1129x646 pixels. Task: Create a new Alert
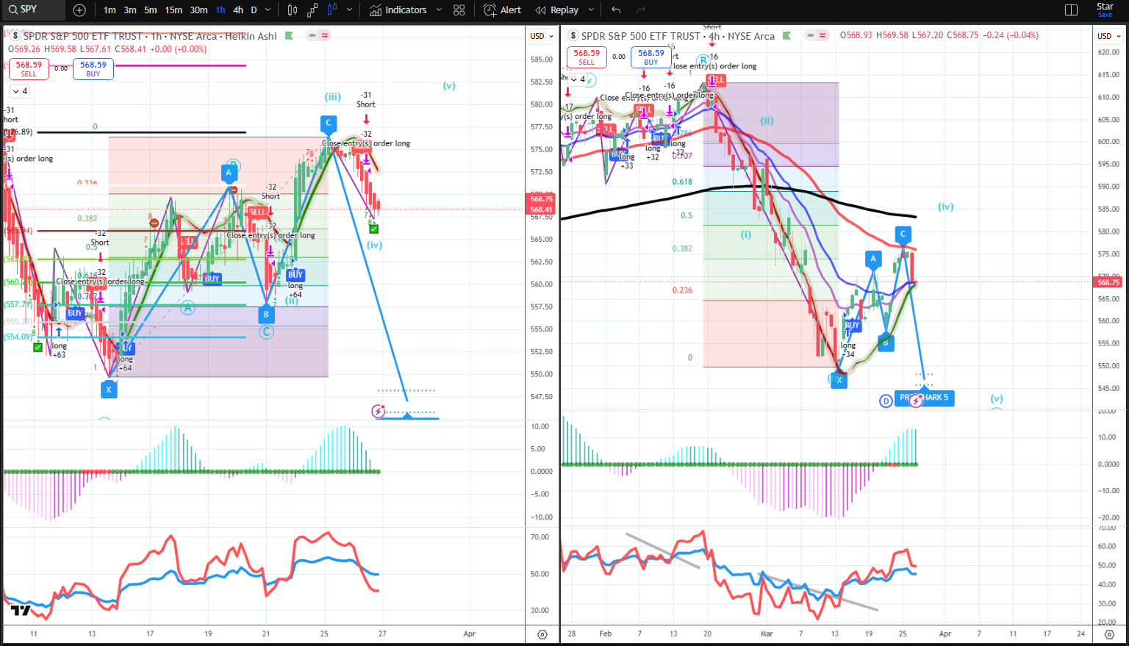coord(503,10)
